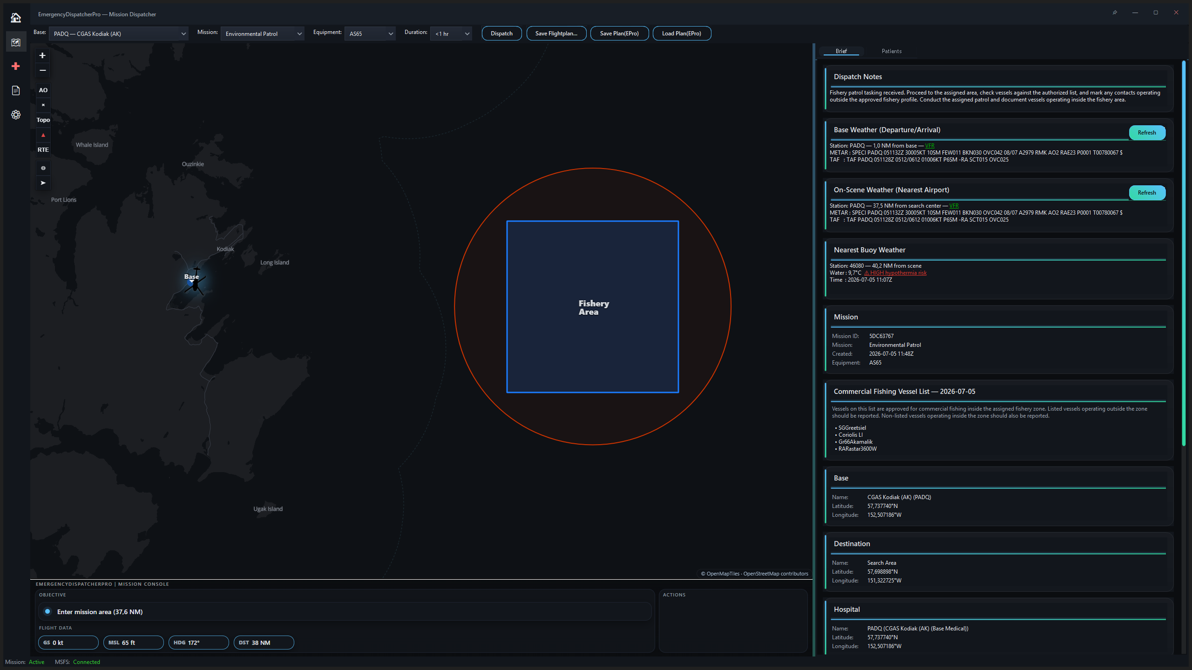The height and width of the screenshot is (670, 1192).
Task: Click the brief panel vertical scrollbar
Action: [x=1184, y=254]
